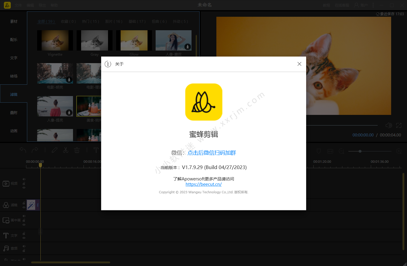Screen dimensions: 407x266
Task: Switch to the 文字 sidebar tab
Action: click(14, 58)
